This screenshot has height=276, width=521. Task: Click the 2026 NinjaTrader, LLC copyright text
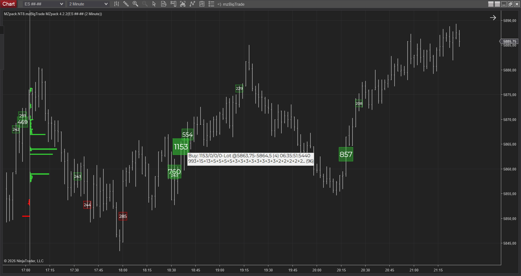(24, 261)
